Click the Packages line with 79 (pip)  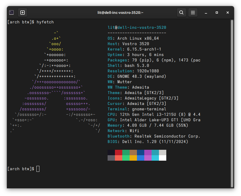coord(154,60)
